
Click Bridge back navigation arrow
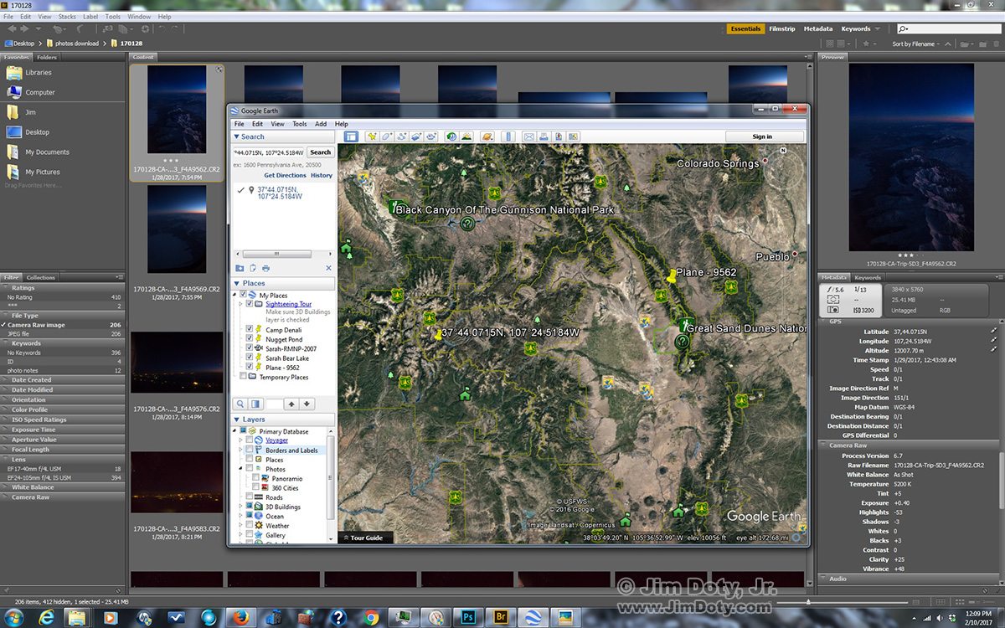11,29
